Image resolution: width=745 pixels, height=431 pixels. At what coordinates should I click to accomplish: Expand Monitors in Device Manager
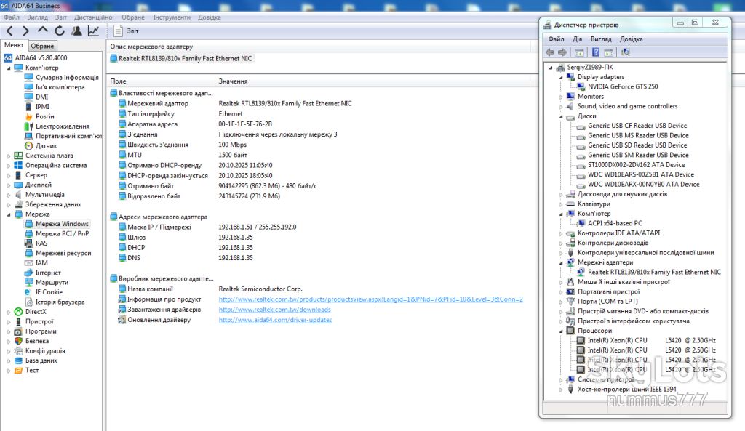point(561,97)
